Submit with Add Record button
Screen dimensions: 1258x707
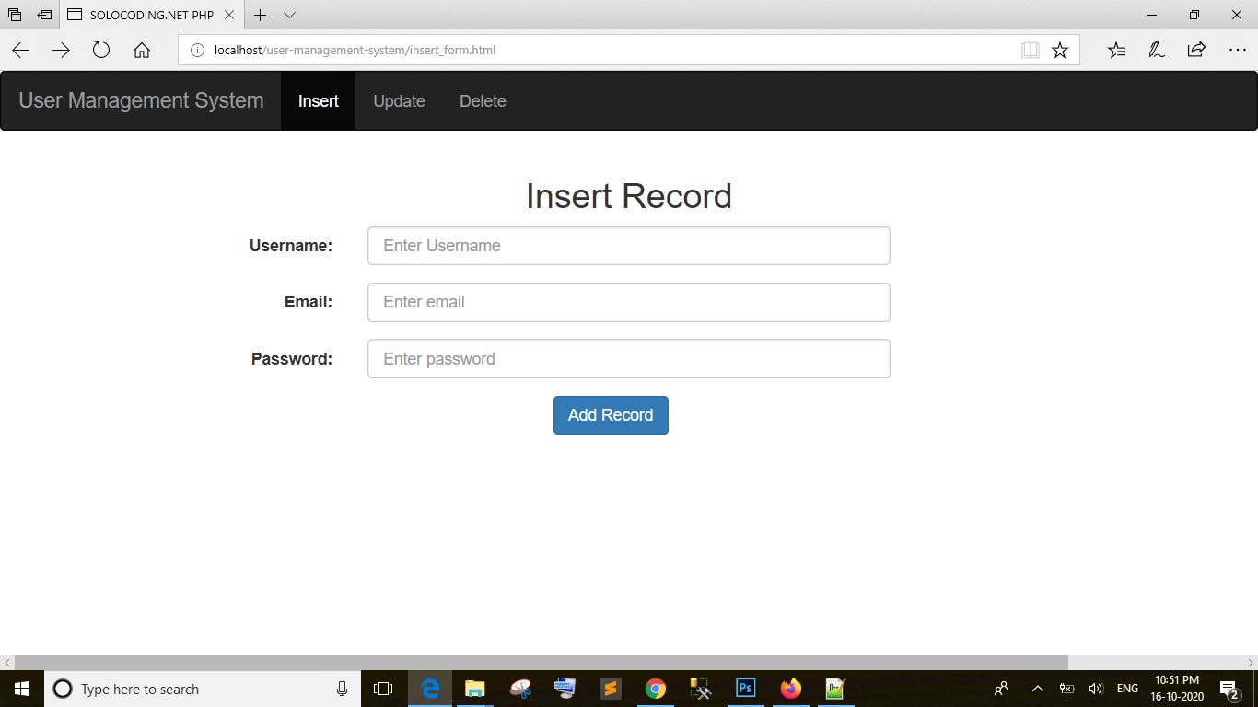[x=611, y=415]
